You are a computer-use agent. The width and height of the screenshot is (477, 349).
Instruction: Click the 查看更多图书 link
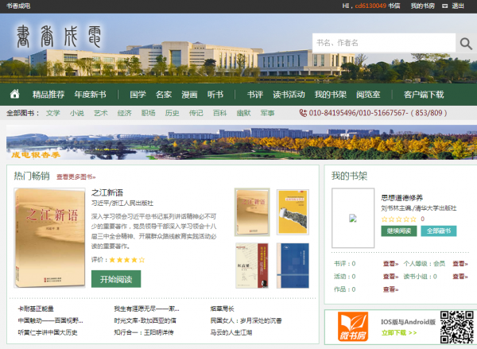(x=76, y=177)
